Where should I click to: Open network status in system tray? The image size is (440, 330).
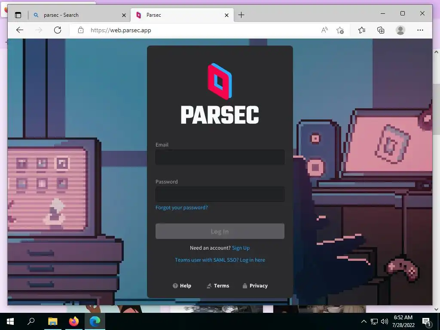click(374, 321)
